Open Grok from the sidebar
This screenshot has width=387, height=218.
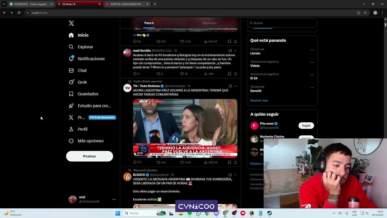coord(78,82)
